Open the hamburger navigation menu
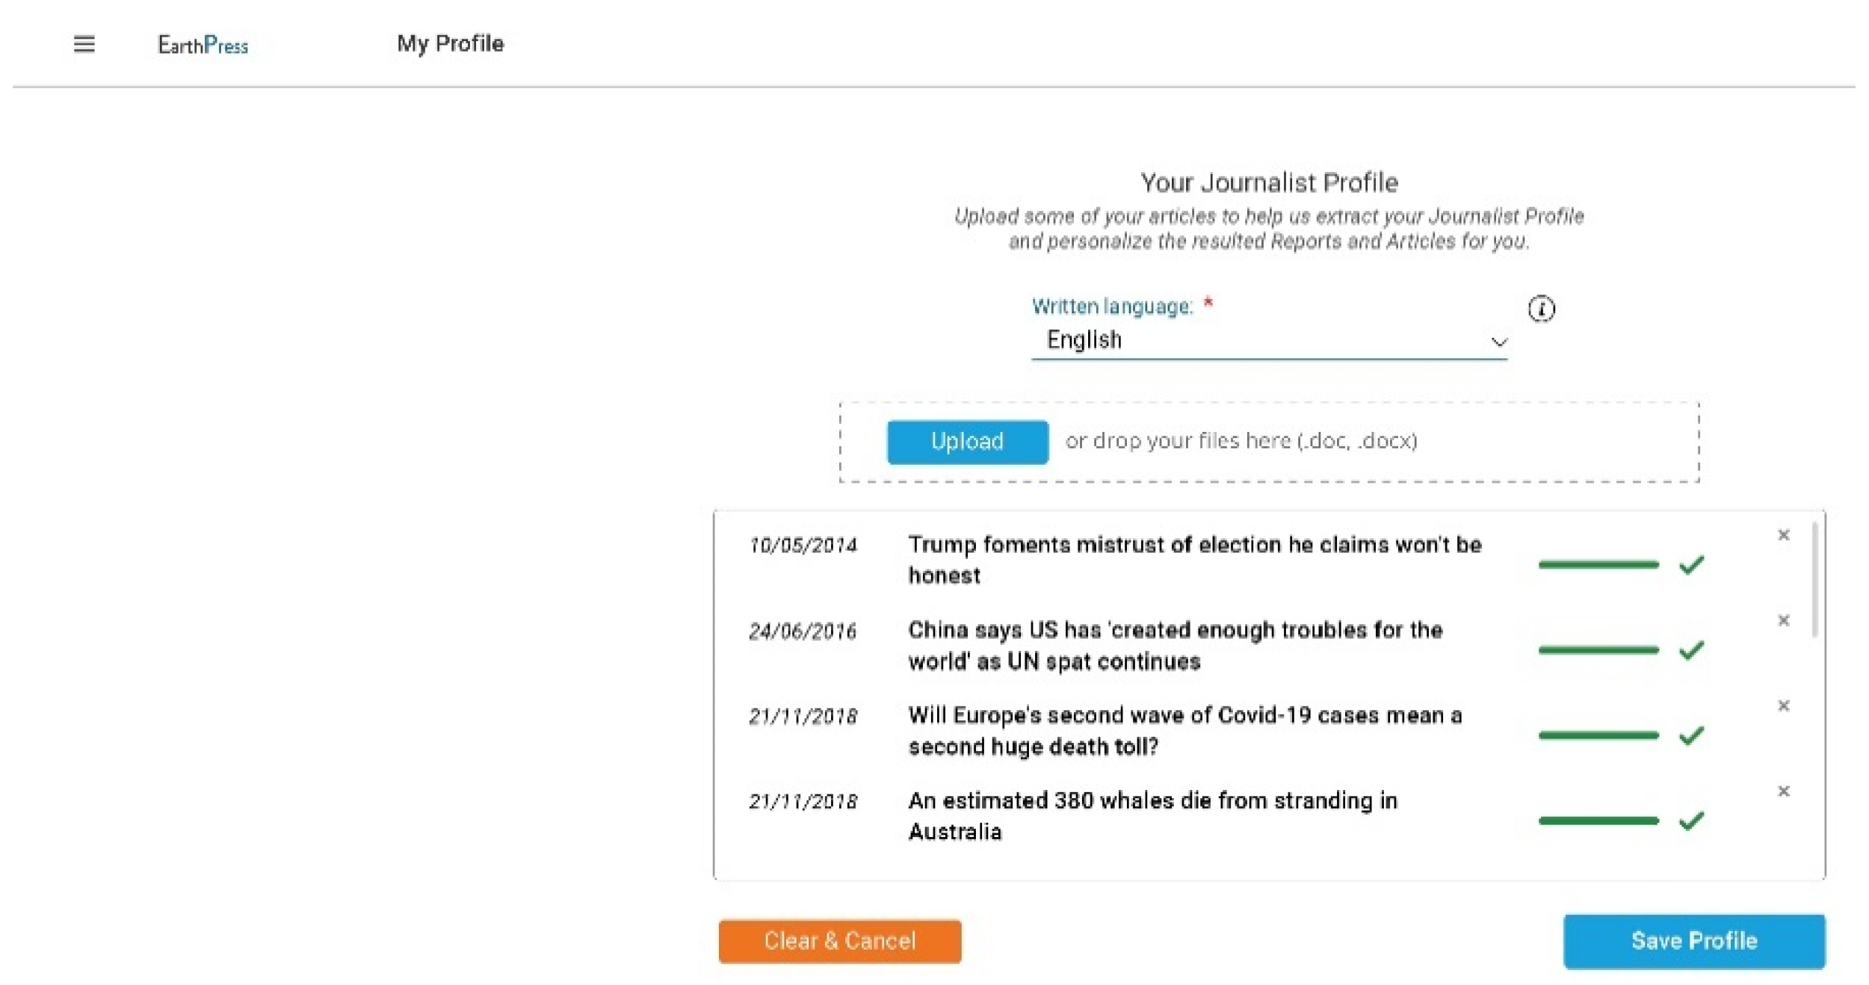1869x985 pixels. coord(84,44)
